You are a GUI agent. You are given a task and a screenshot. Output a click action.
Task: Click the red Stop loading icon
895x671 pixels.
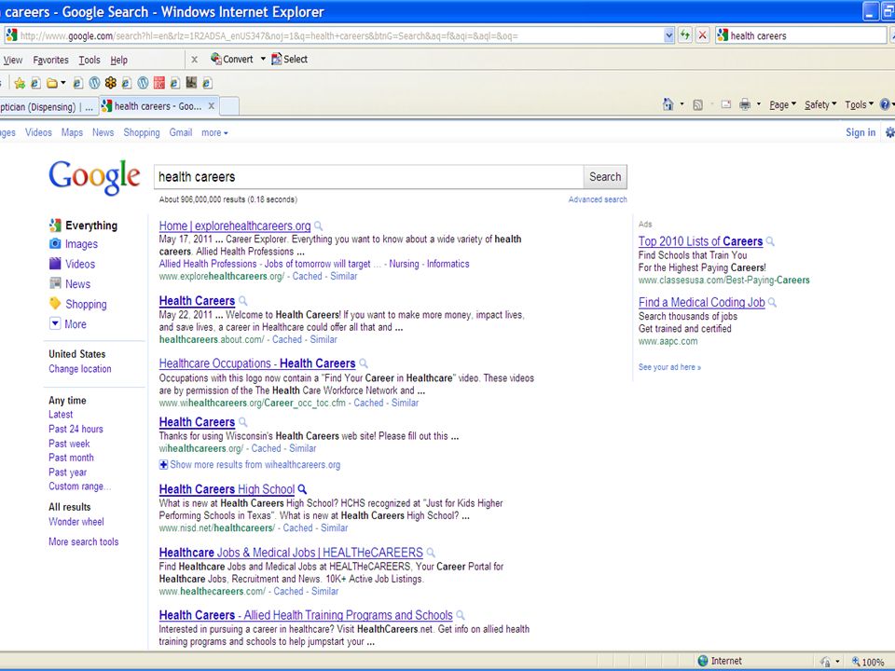click(703, 35)
